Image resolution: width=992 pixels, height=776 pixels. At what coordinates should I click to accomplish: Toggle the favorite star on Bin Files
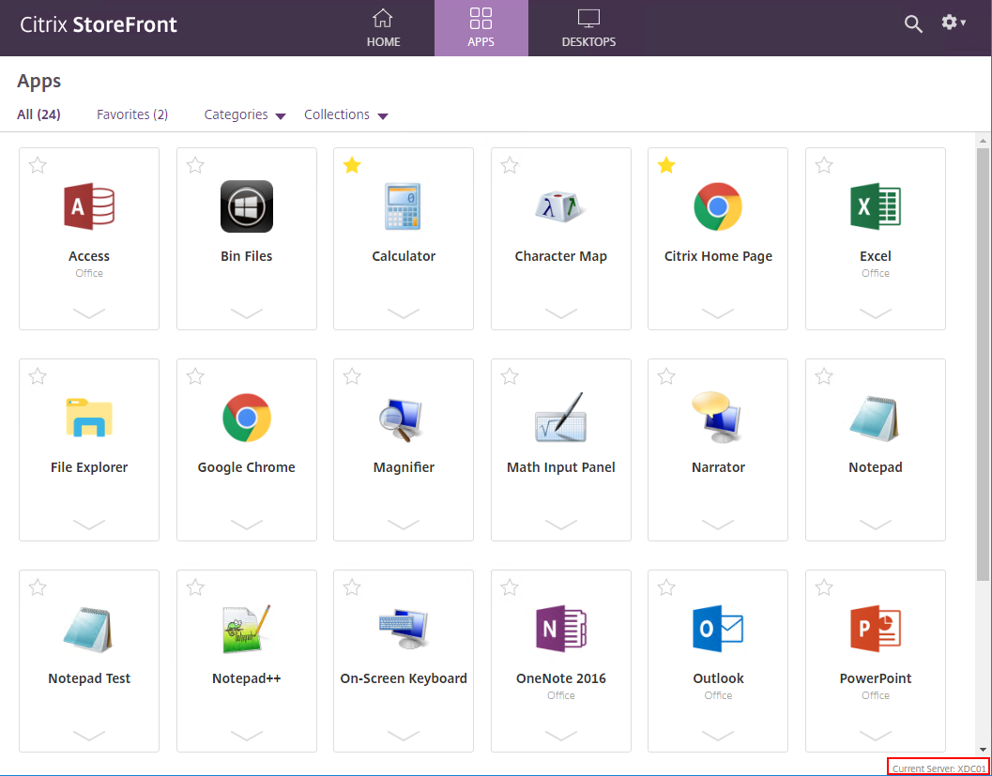(x=195, y=166)
